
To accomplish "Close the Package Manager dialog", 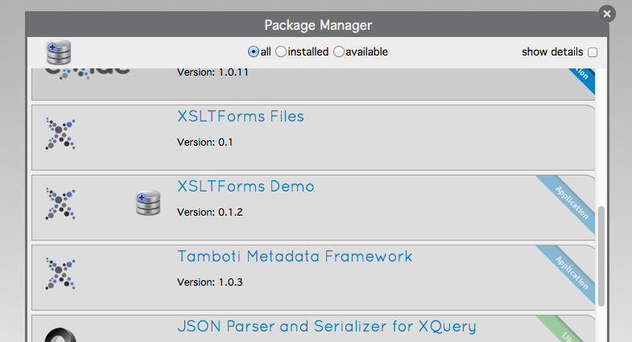I will [608, 14].
